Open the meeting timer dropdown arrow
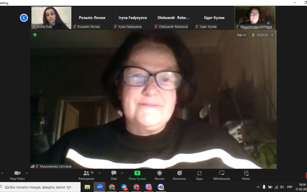Image resolution: width=307 pixels, height=192 pixels. [x=272, y=35]
